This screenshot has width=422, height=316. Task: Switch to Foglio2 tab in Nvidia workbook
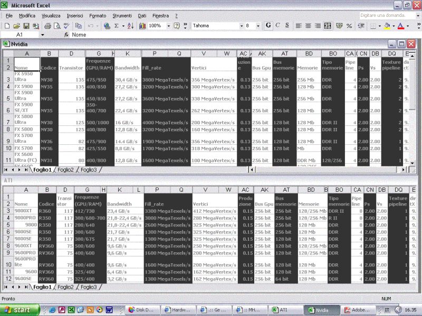point(66,170)
